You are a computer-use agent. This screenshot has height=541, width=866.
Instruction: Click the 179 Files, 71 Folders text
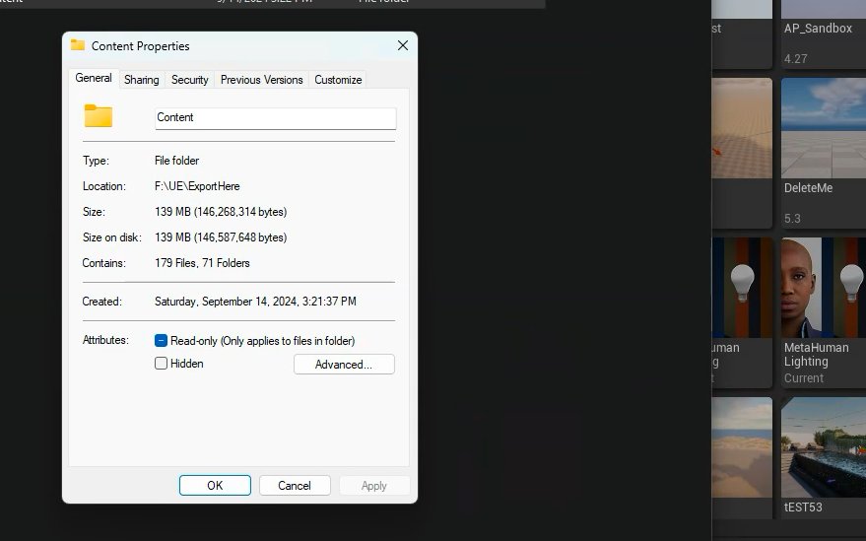coord(202,263)
